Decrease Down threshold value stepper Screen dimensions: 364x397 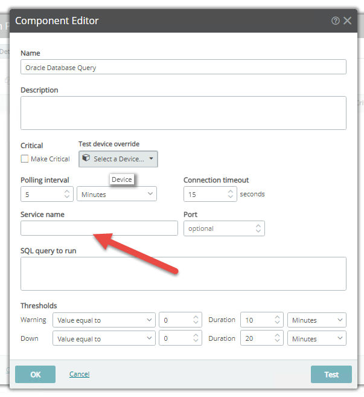[x=196, y=340]
